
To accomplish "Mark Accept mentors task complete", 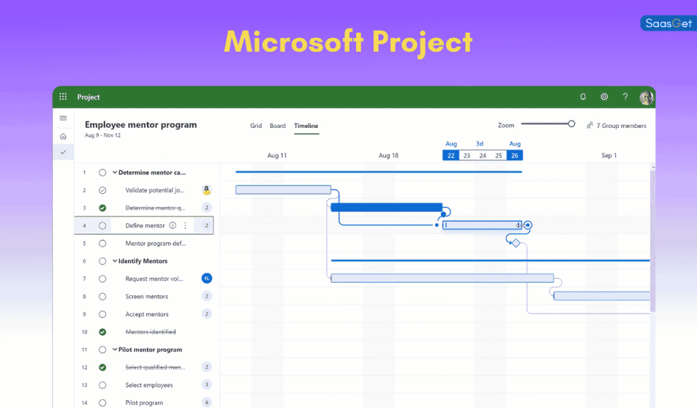I will tap(102, 314).
